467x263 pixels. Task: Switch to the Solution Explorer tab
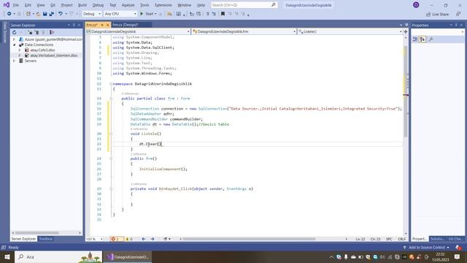[x=437, y=239]
